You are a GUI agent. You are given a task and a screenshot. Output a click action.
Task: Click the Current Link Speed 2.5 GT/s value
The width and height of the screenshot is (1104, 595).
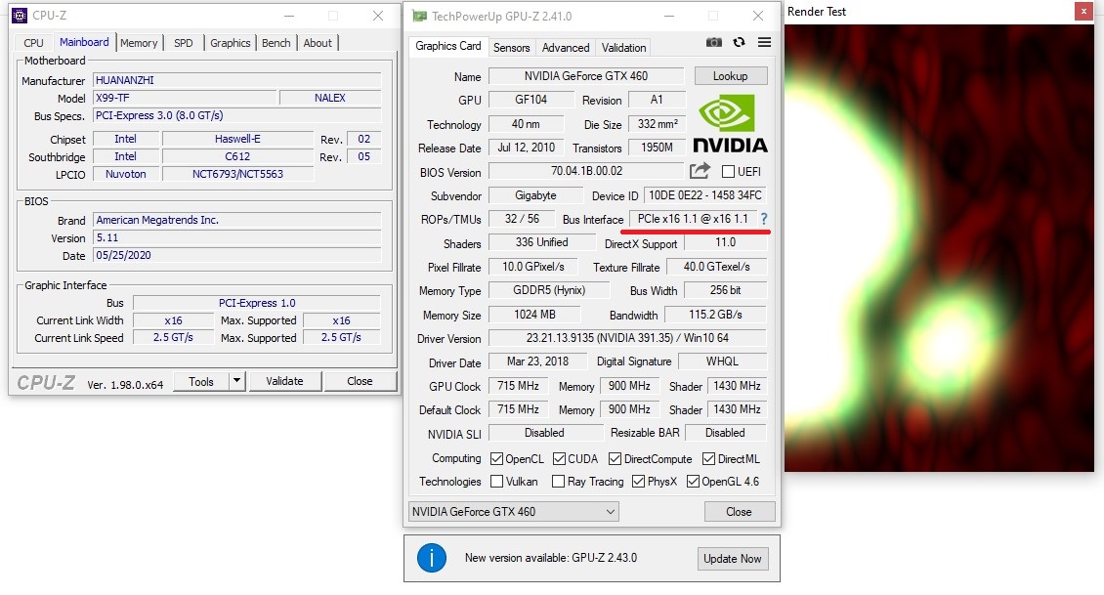pyautogui.click(x=173, y=337)
